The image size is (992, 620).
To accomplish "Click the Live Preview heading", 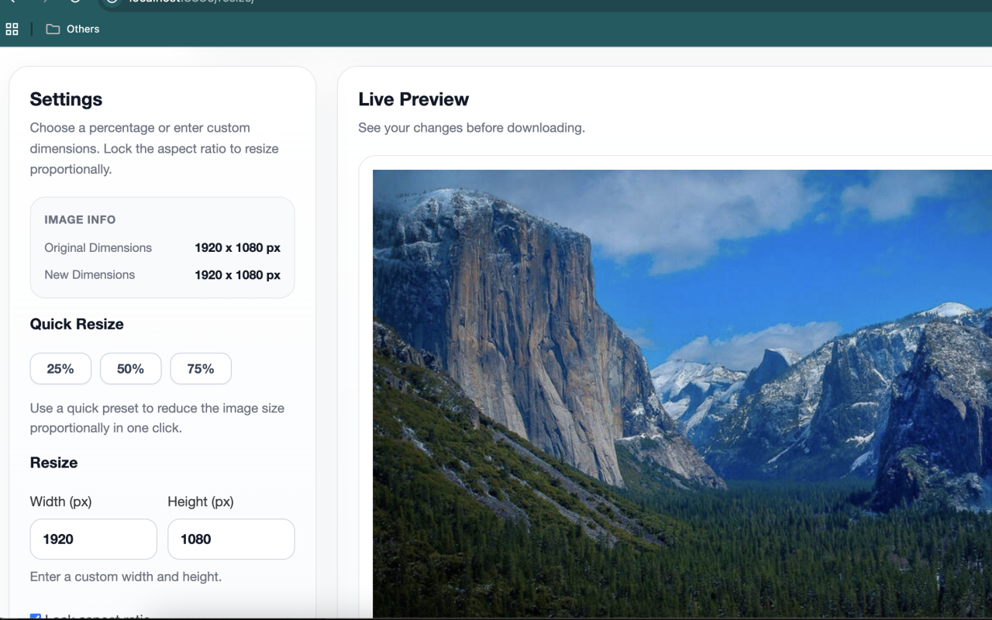I will (413, 99).
